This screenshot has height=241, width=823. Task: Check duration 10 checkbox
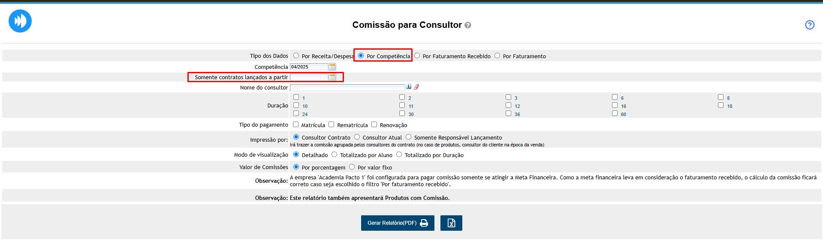296,105
